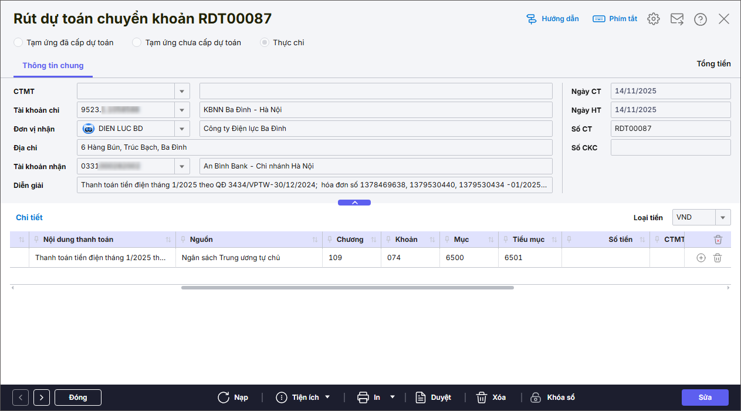
Task: Click the horizontal scrollbar in detail table
Action: pos(347,288)
